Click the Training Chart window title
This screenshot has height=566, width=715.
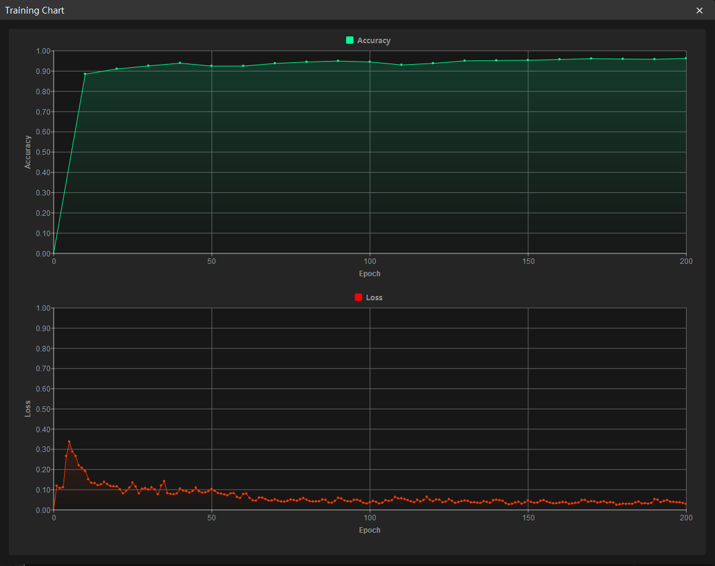point(35,10)
